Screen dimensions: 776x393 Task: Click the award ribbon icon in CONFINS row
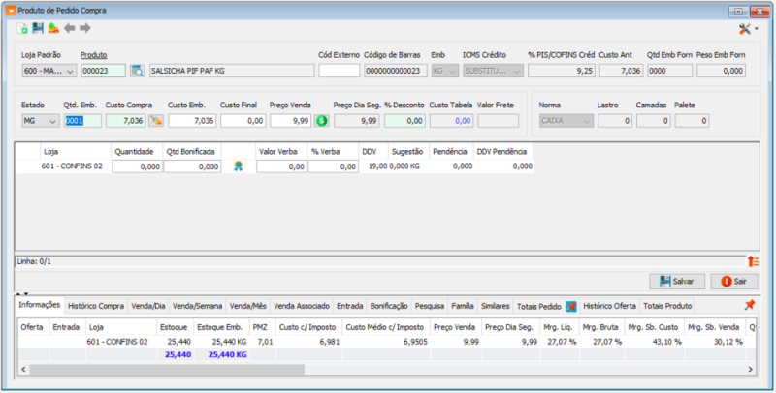pyautogui.click(x=238, y=166)
